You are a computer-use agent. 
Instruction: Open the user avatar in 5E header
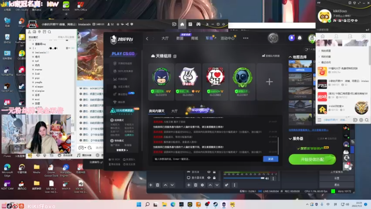pos(312,38)
